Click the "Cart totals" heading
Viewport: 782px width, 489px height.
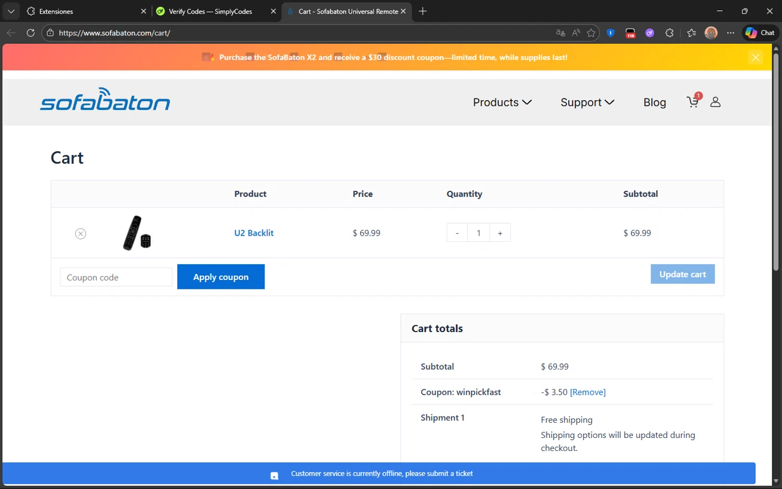coord(437,328)
